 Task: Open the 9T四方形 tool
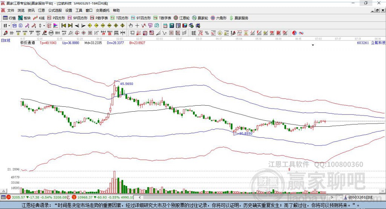pyautogui.click(x=141, y=18)
